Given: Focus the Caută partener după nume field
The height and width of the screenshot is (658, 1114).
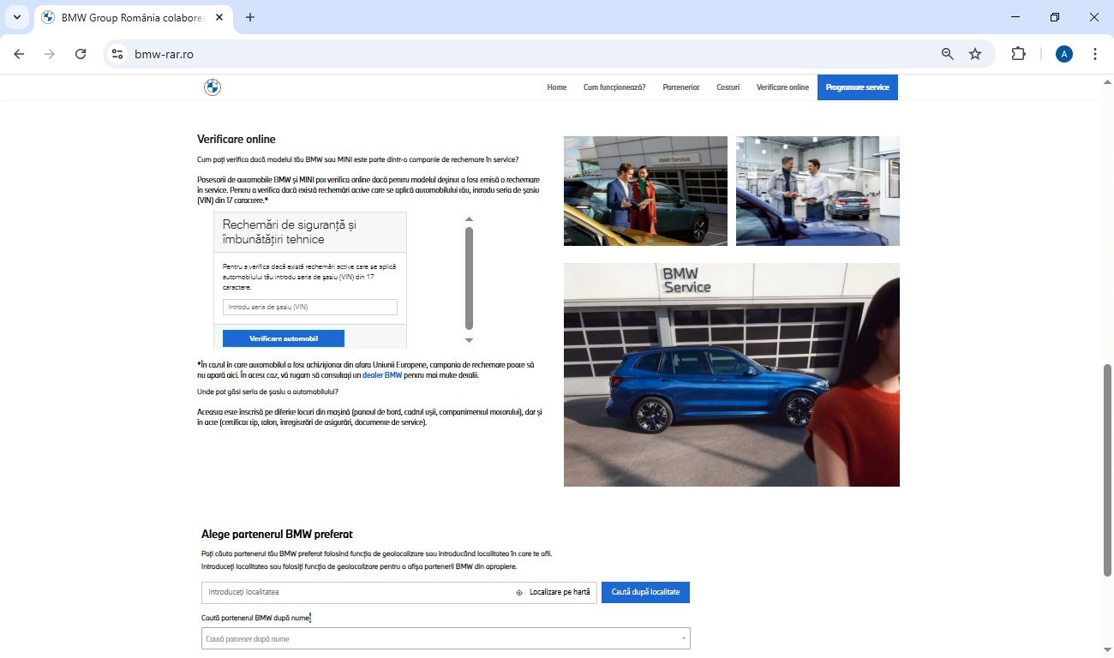Looking at the screenshot, I should (446, 638).
